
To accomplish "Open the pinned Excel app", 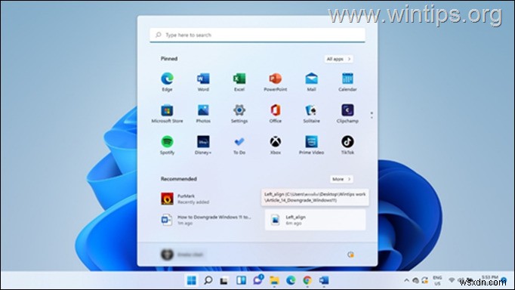I will click(239, 82).
